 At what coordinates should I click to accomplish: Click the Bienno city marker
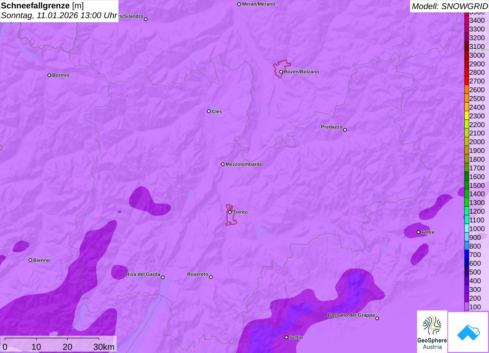30,260
